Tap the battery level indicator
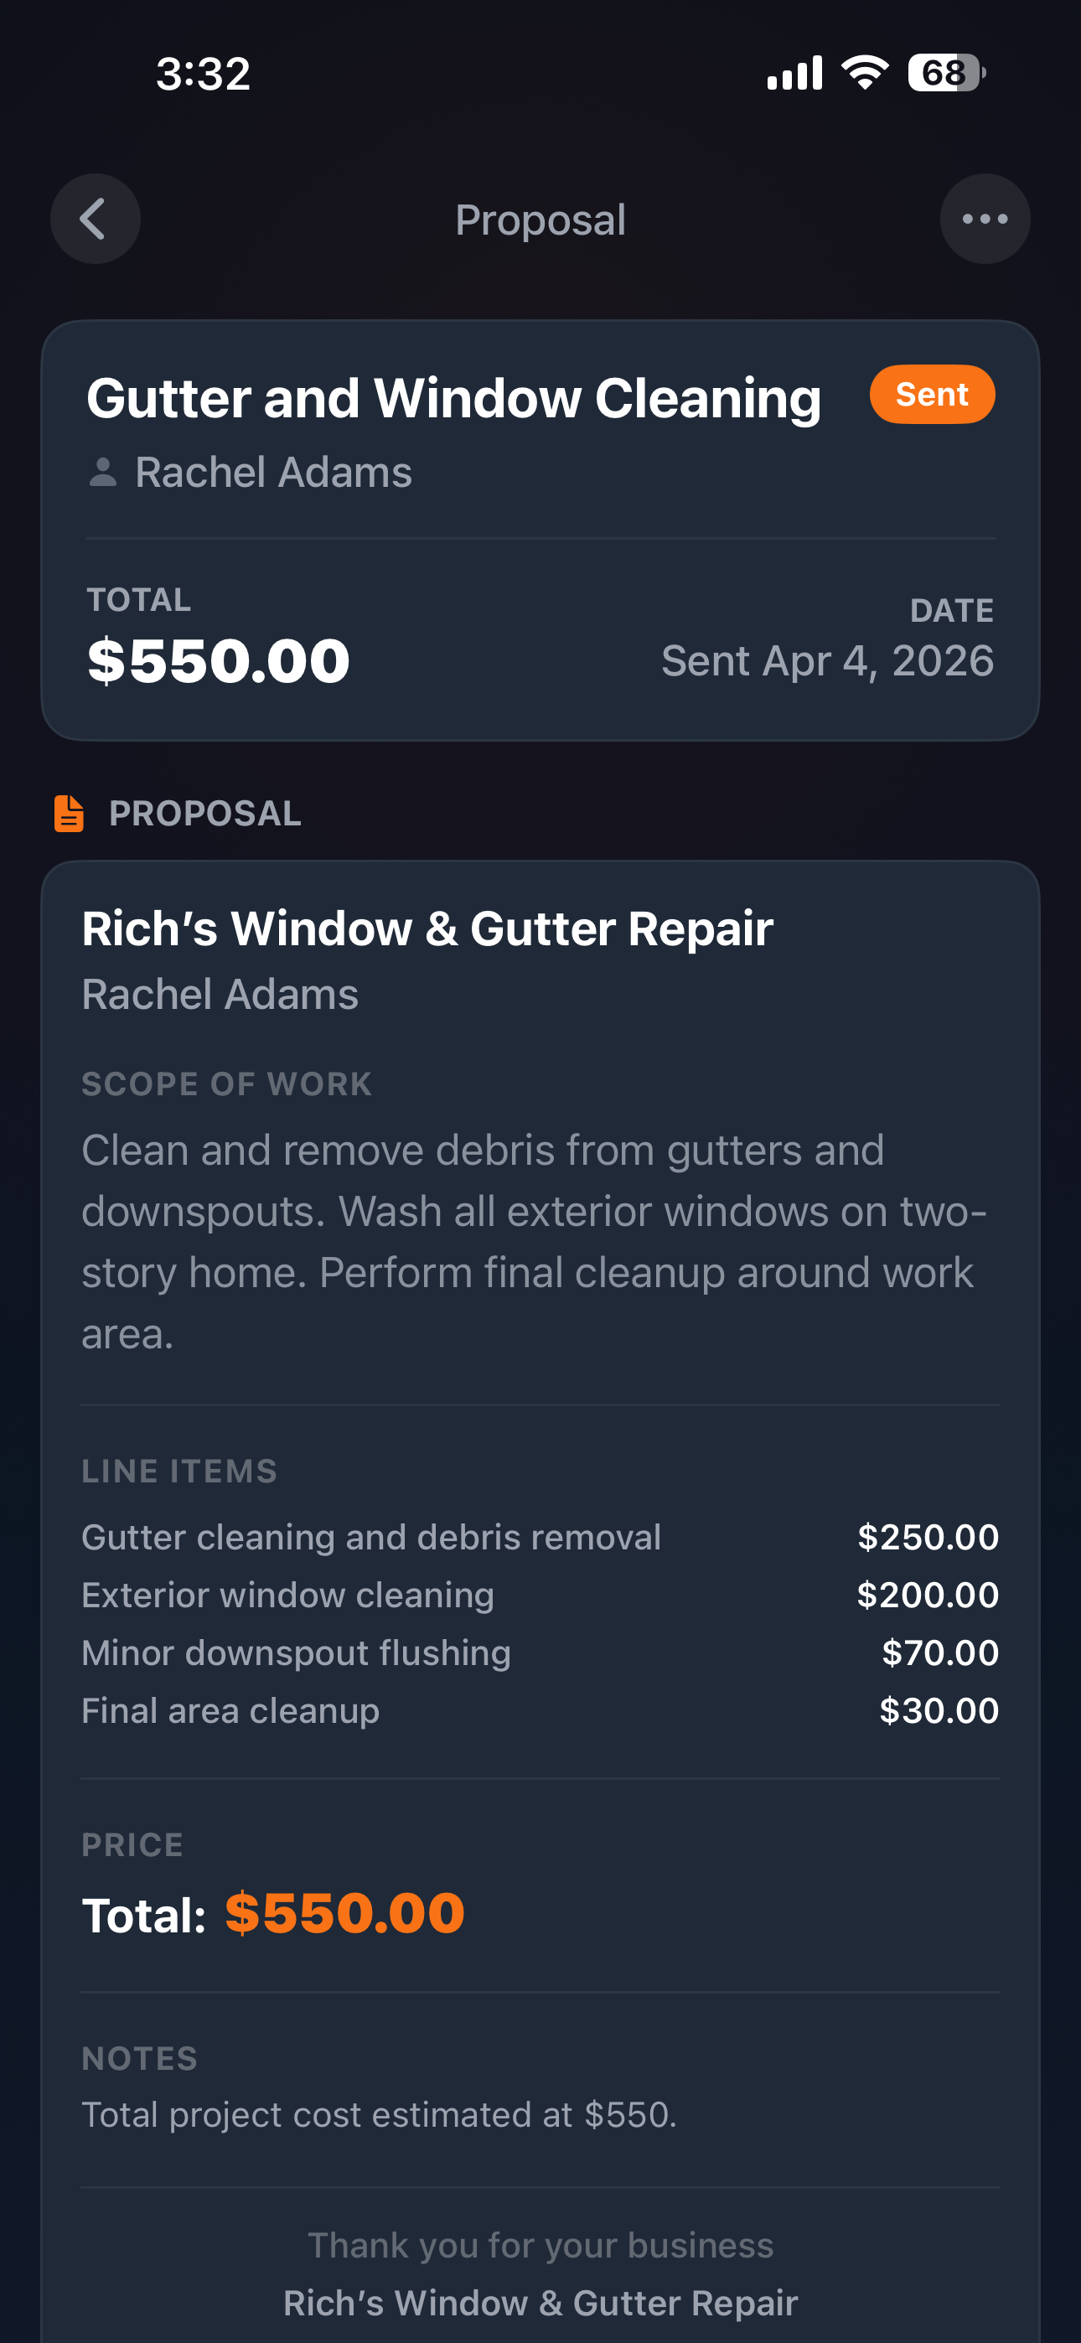1081x2343 pixels. coord(945,73)
